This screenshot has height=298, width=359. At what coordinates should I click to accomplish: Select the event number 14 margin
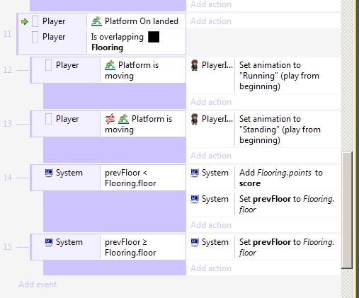pos(7,178)
